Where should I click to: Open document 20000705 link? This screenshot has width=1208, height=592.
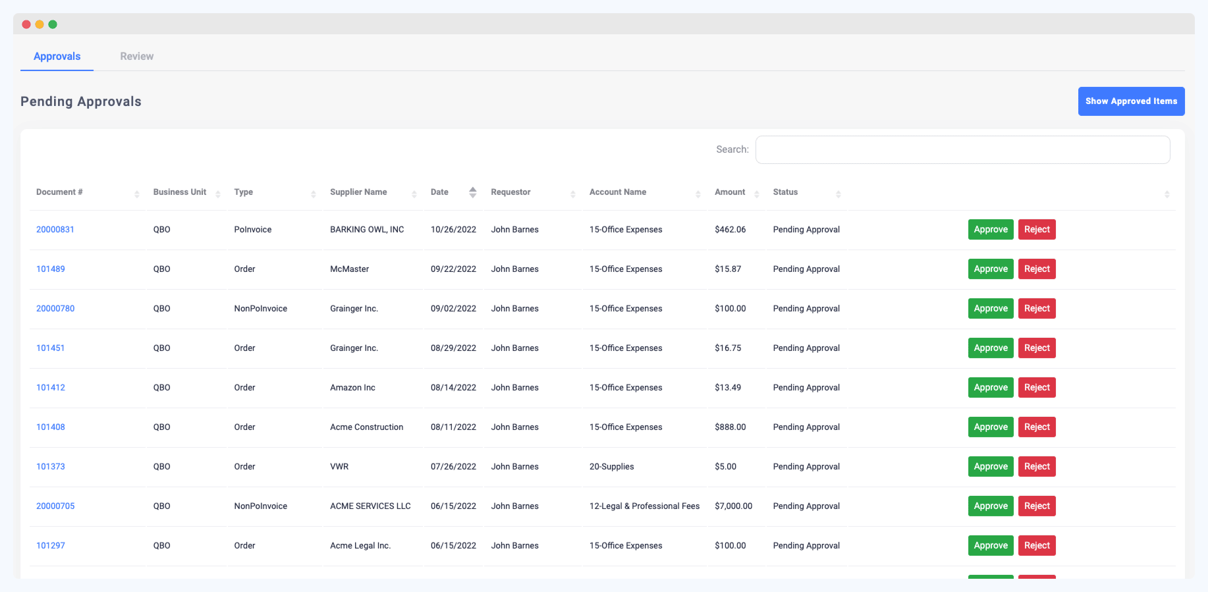55,506
